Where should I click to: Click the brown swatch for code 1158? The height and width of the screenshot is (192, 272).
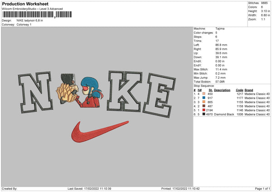pos(204,106)
